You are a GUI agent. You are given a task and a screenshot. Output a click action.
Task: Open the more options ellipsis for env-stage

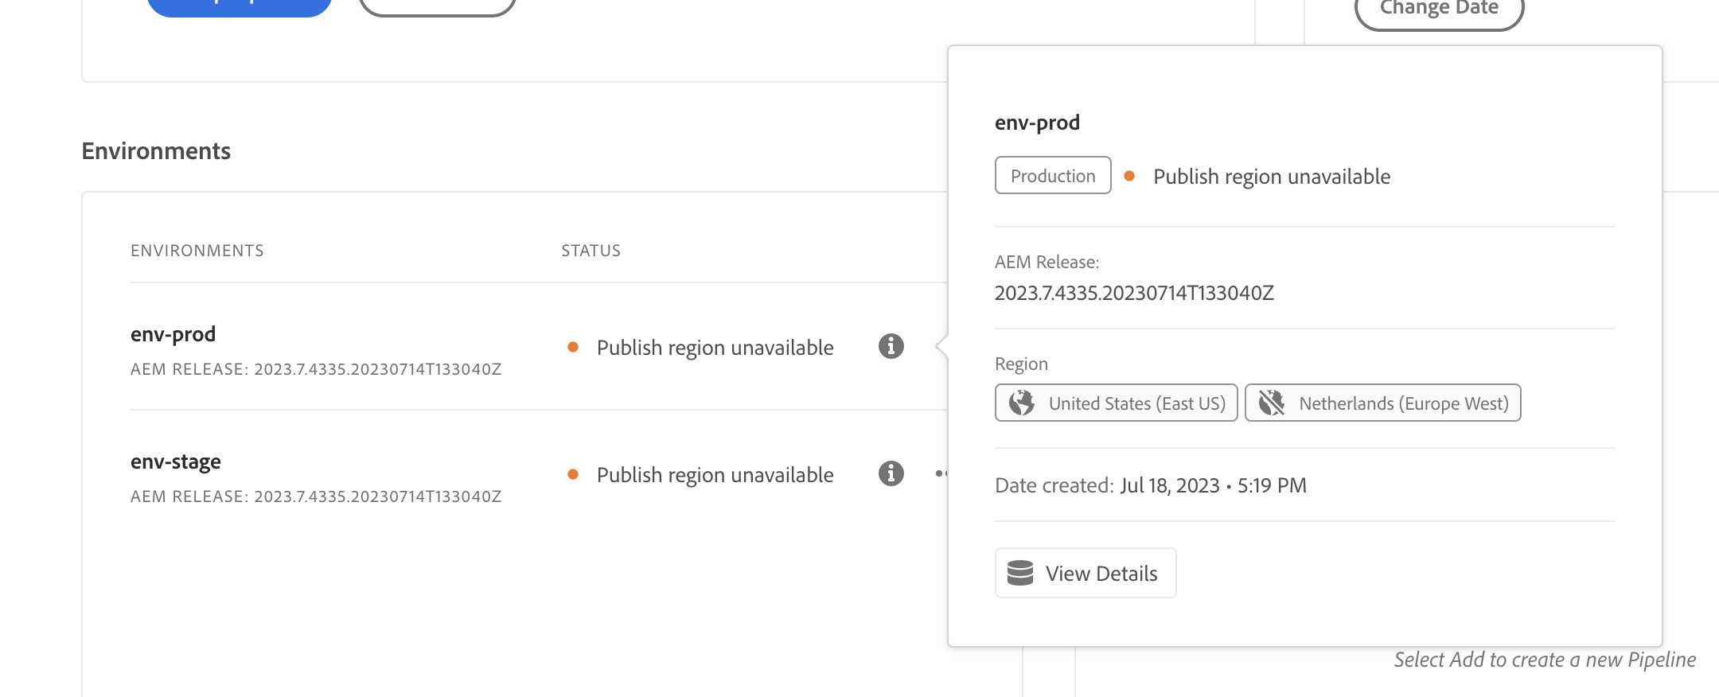click(x=941, y=473)
